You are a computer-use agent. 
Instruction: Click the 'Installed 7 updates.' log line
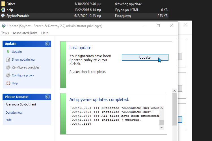[x=105, y=120]
